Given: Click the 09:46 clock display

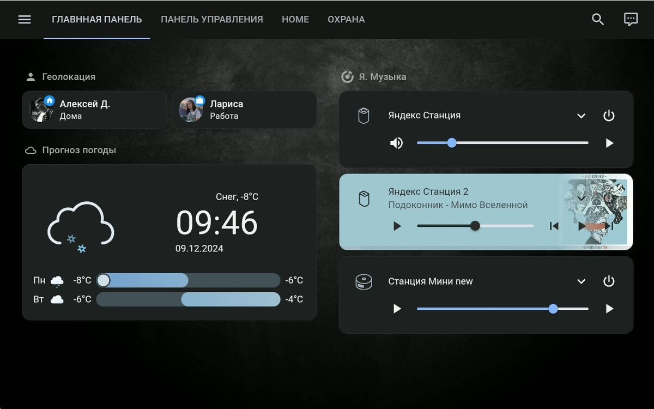Looking at the screenshot, I should click(217, 222).
